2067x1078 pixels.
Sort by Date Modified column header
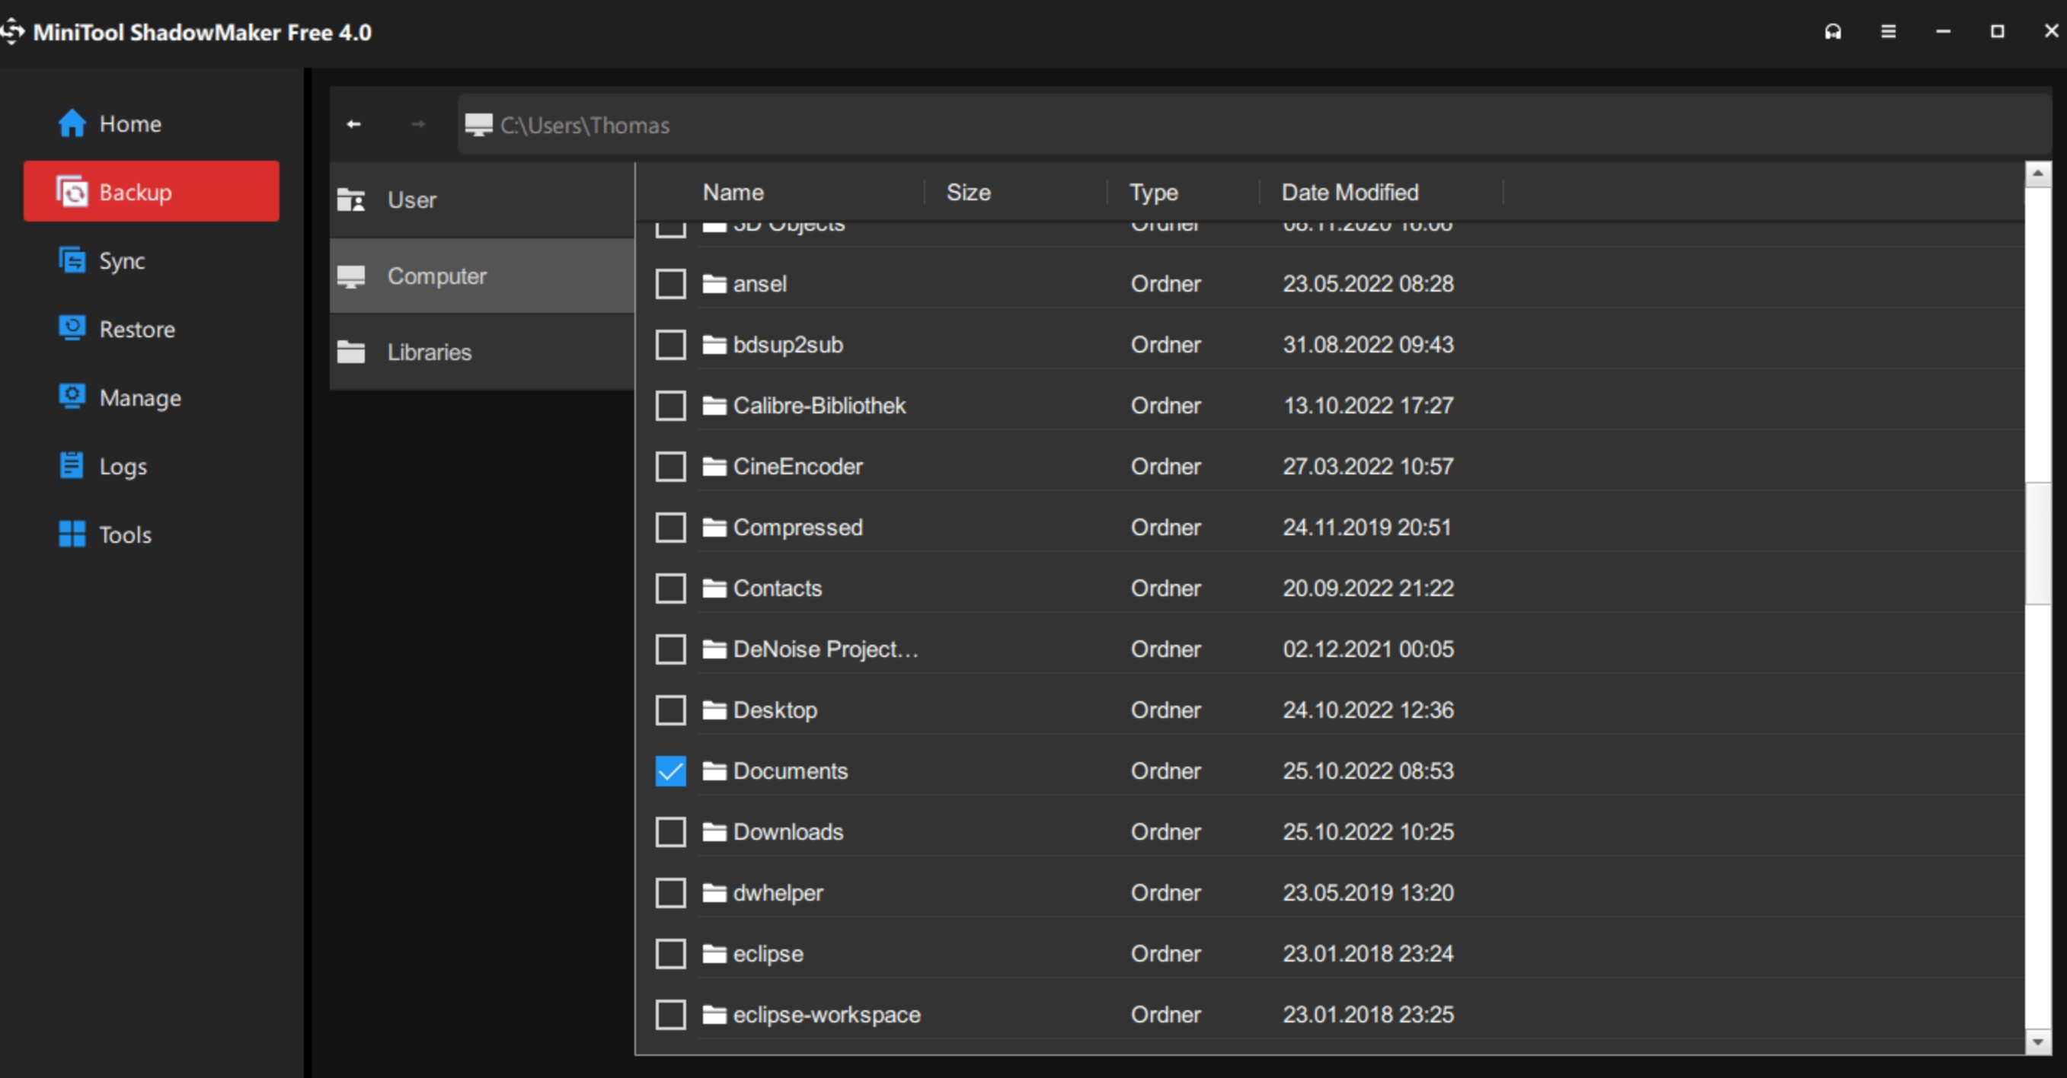click(1350, 193)
